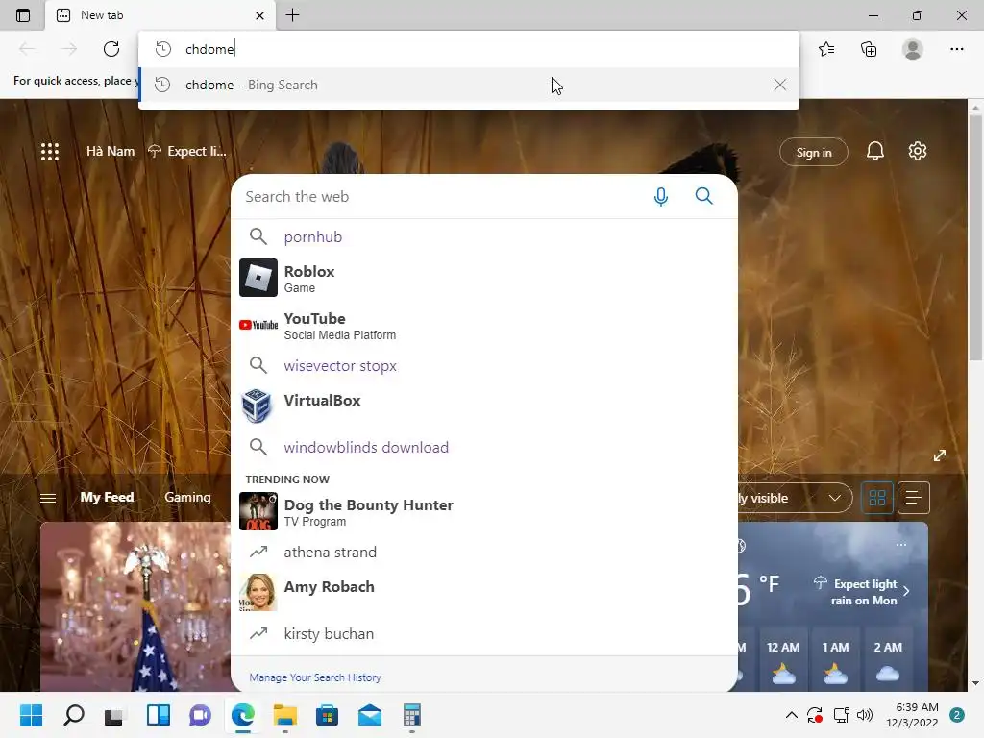
Task: Select athena strand trending search
Action: point(484,552)
